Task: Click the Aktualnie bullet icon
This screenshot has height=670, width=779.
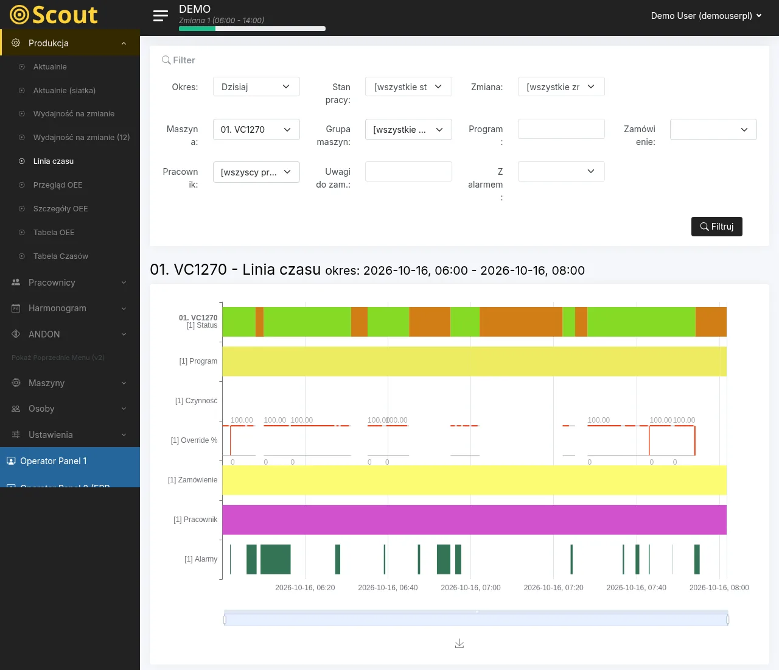Action: (x=22, y=67)
